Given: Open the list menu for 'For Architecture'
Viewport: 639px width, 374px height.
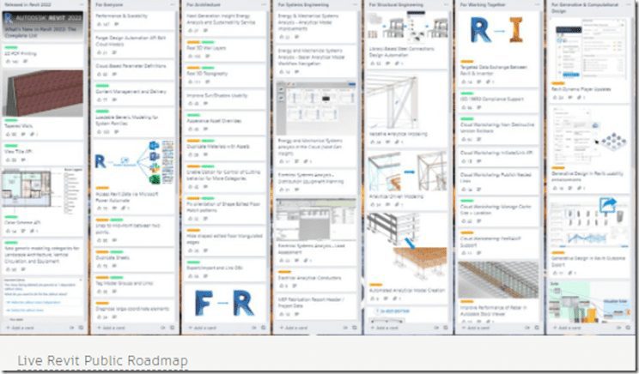Looking at the screenshot, I should tap(263, 6).
